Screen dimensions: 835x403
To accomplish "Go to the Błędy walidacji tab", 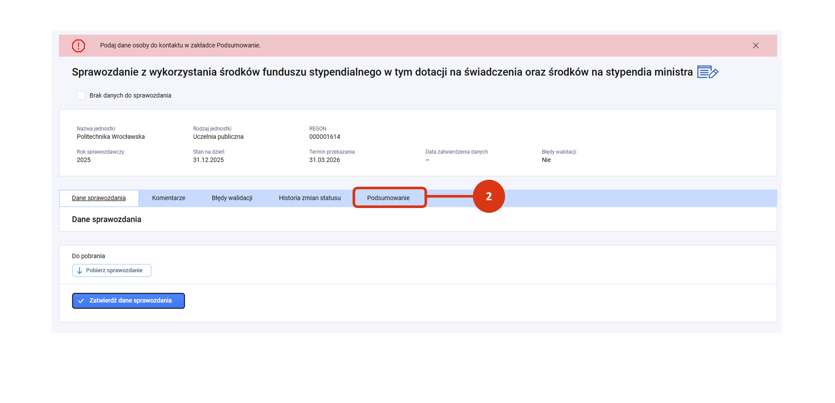I will (x=232, y=198).
